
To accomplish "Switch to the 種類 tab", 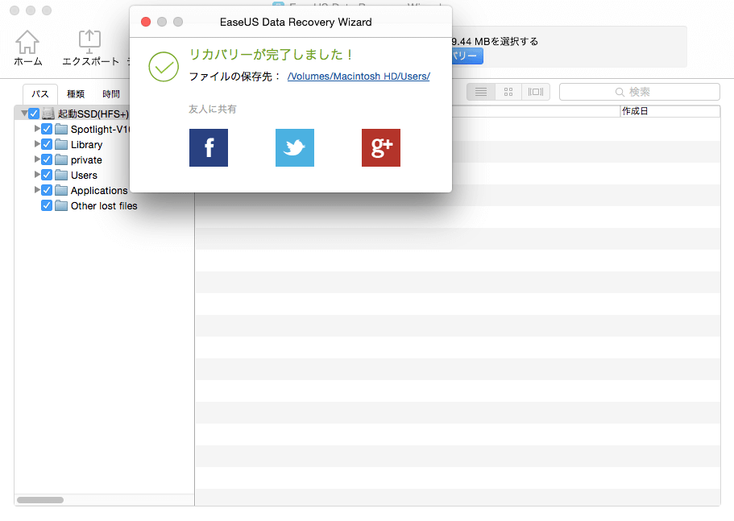I will coord(76,94).
